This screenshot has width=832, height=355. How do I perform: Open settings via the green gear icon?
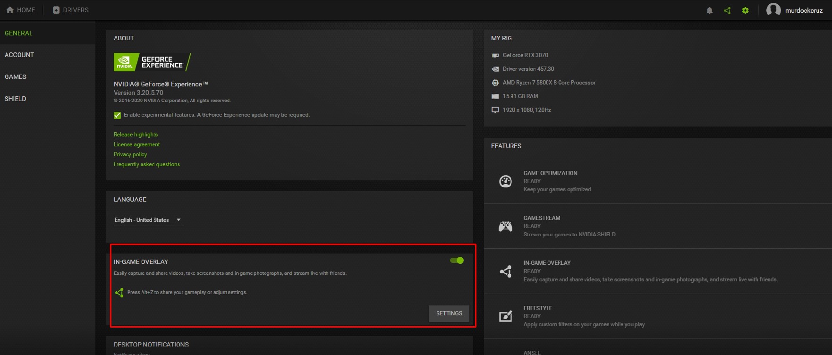(x=745, y=10)
